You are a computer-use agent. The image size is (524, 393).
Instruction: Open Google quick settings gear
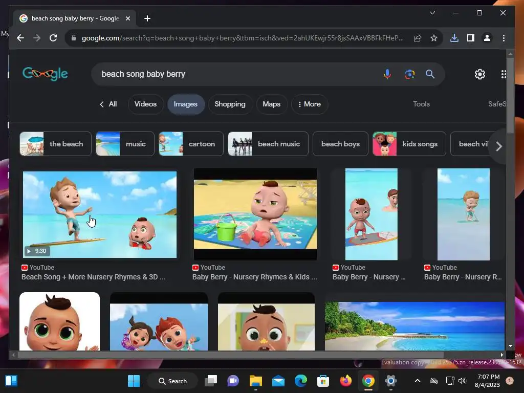480,74
